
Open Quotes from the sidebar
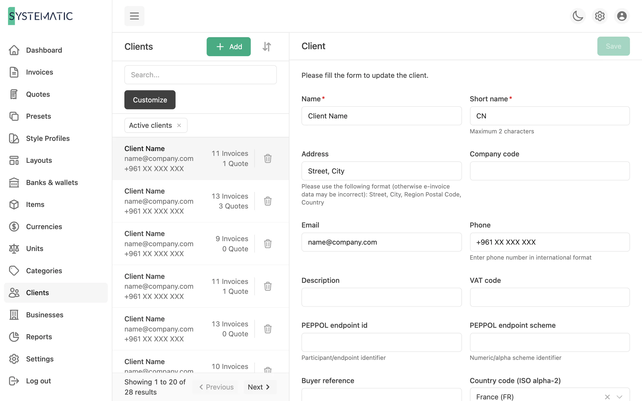[x=56, y=94]
